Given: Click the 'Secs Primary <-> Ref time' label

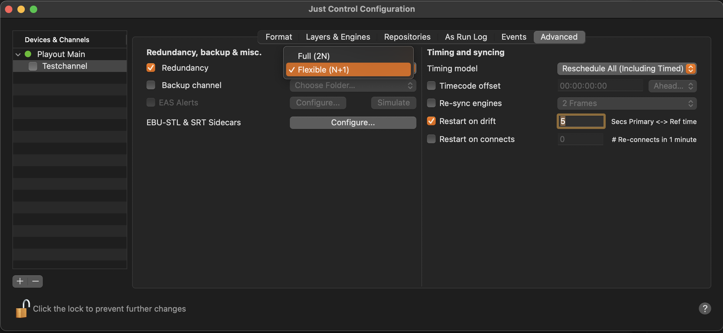Looking at the screenshot, I should [654, 122].
